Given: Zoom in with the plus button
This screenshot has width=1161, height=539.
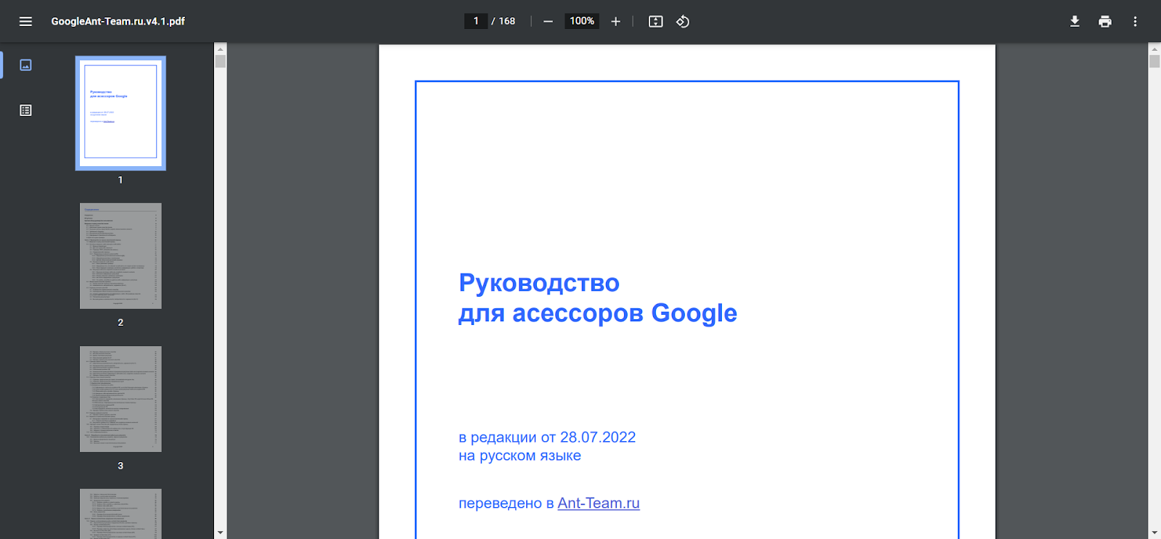Looking at the screenshot, I should [615, 22].
